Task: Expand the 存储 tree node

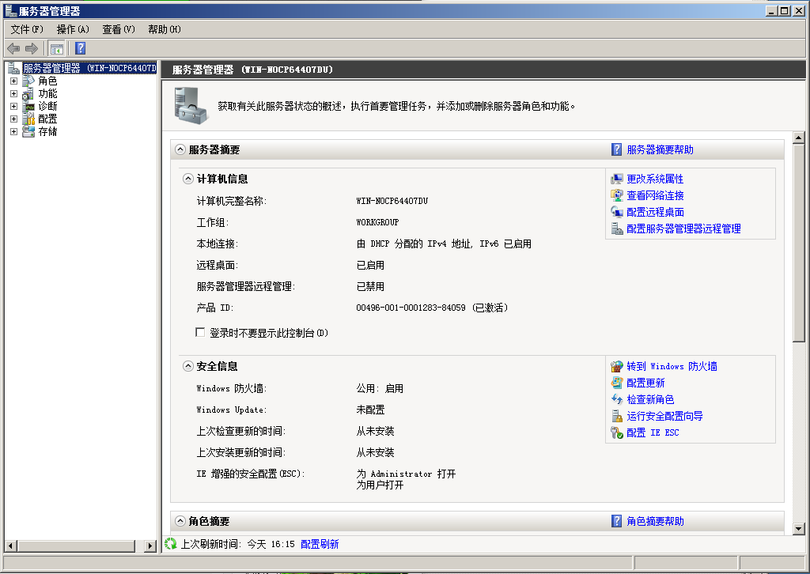Action: coord(14,131)
